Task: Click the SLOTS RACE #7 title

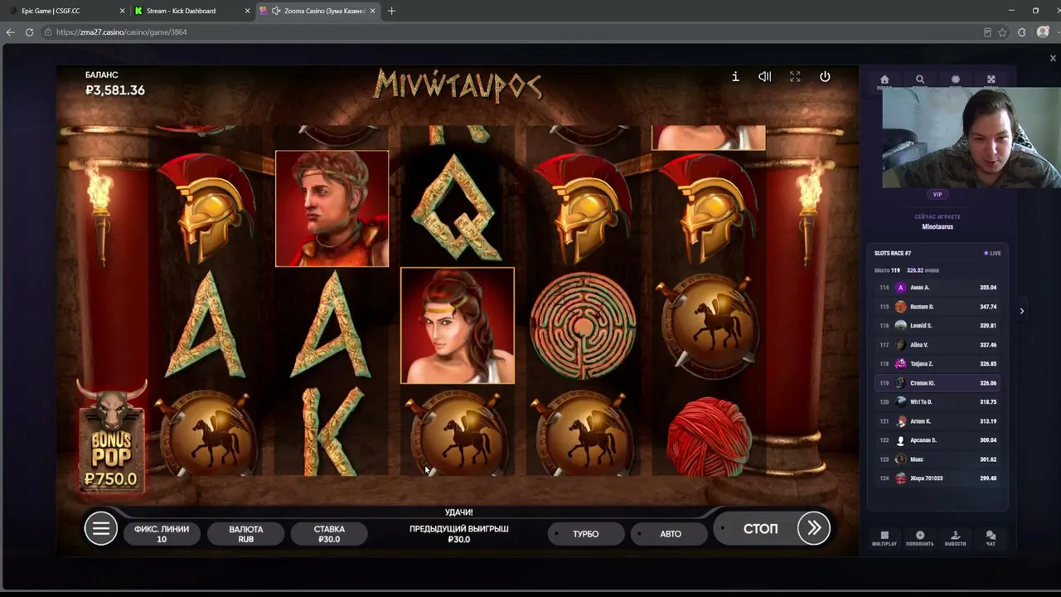Action: 893,253
